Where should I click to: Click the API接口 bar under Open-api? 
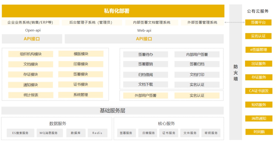tap(32, 39)
